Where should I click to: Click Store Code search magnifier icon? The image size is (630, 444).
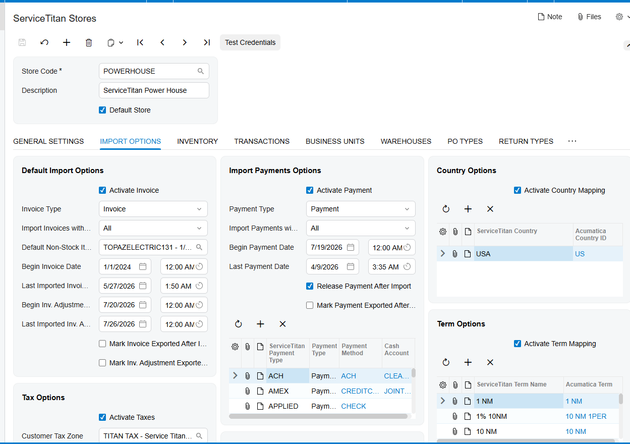(x=201, y=71)
